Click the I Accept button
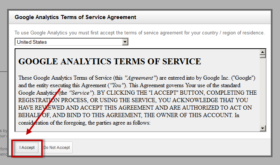 tap(27, 147)
